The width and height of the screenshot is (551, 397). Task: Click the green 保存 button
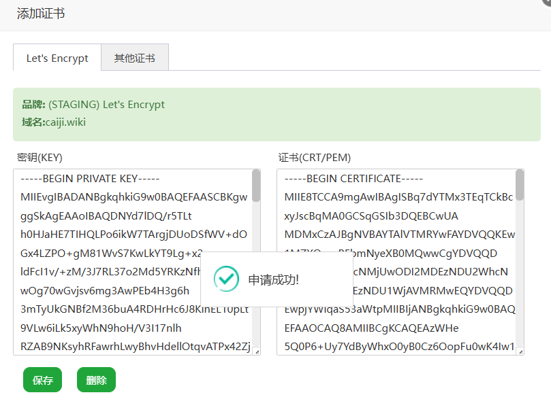(42, 380)
